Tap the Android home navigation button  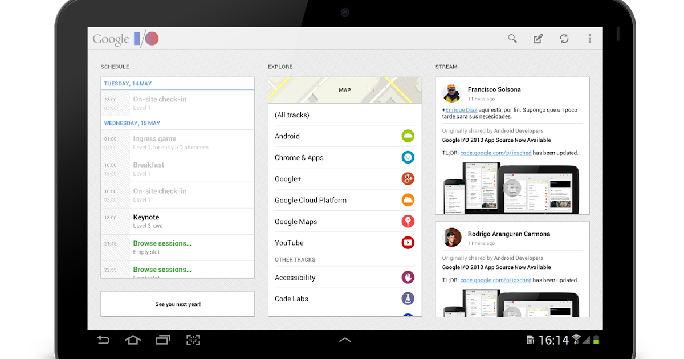click(133, 340)
